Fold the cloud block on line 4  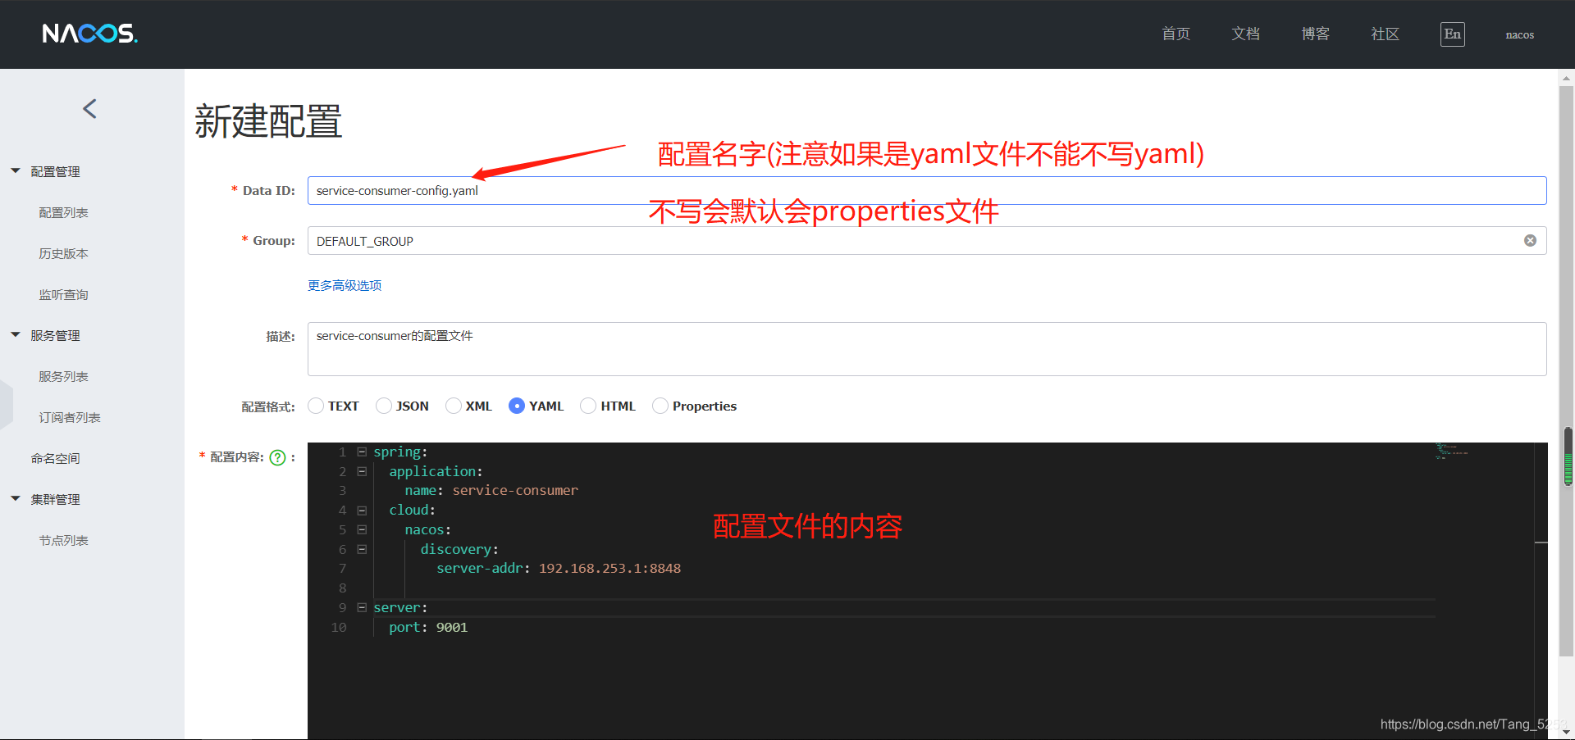tap(362, 510)
